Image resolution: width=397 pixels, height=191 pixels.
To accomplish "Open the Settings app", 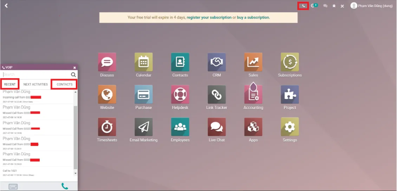I will (x=290, y=127).
